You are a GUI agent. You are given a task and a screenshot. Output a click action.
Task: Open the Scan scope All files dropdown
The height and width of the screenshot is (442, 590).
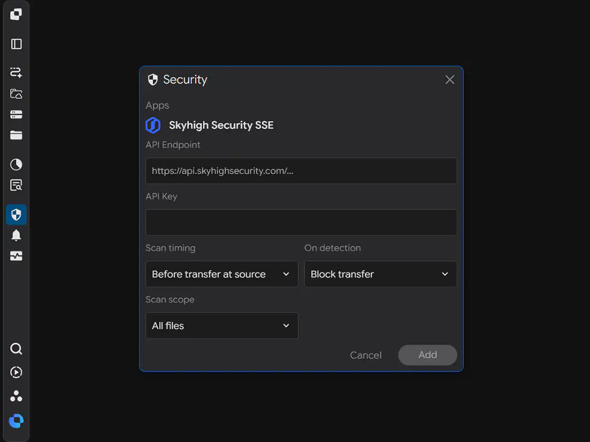(222, 326)
